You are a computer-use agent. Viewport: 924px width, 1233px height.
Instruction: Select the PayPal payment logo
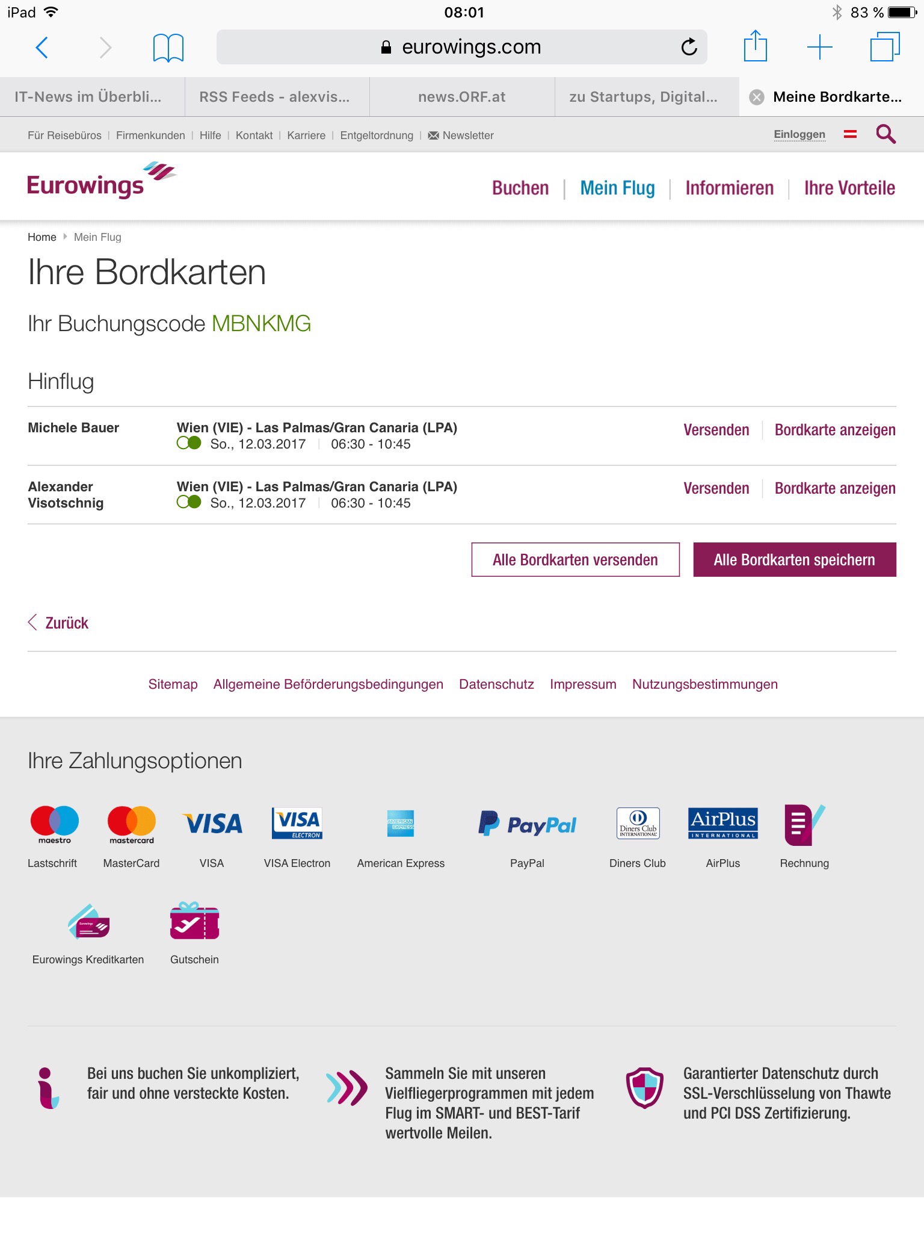[x=528, y=823]
